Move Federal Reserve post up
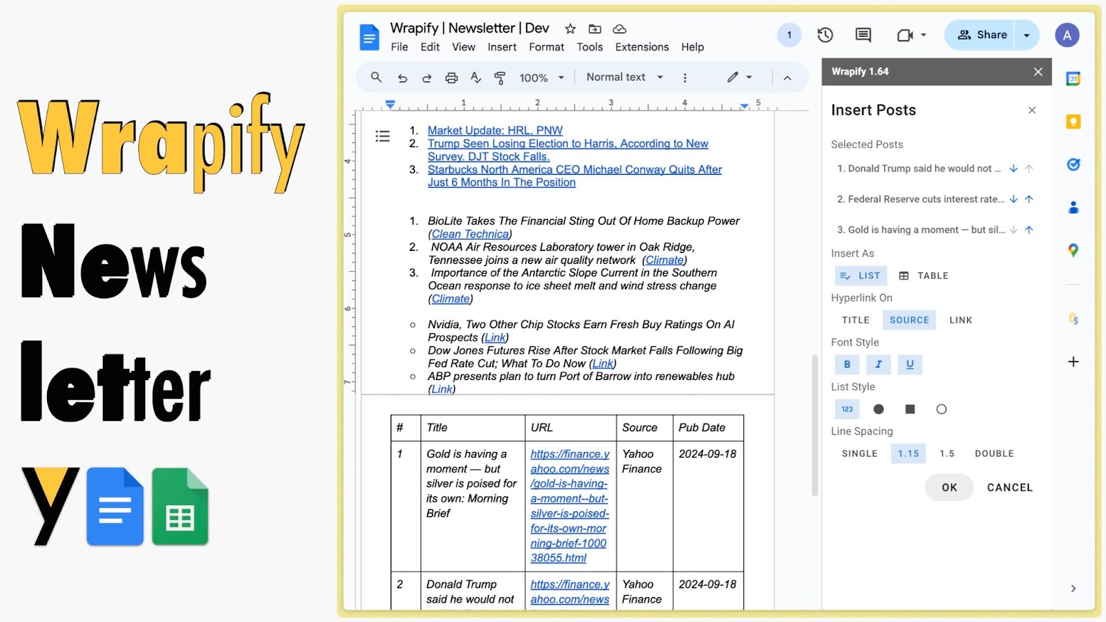 1029,199
